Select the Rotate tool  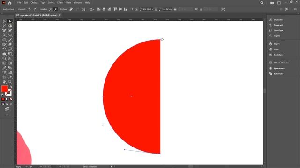4,49
